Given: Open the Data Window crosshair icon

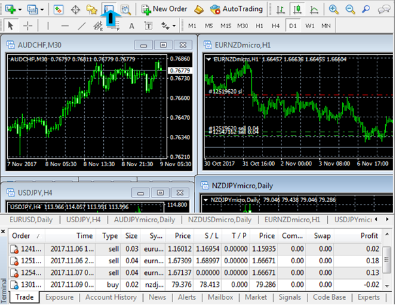Looking at the screenshot, I should (x=76, y=9).
